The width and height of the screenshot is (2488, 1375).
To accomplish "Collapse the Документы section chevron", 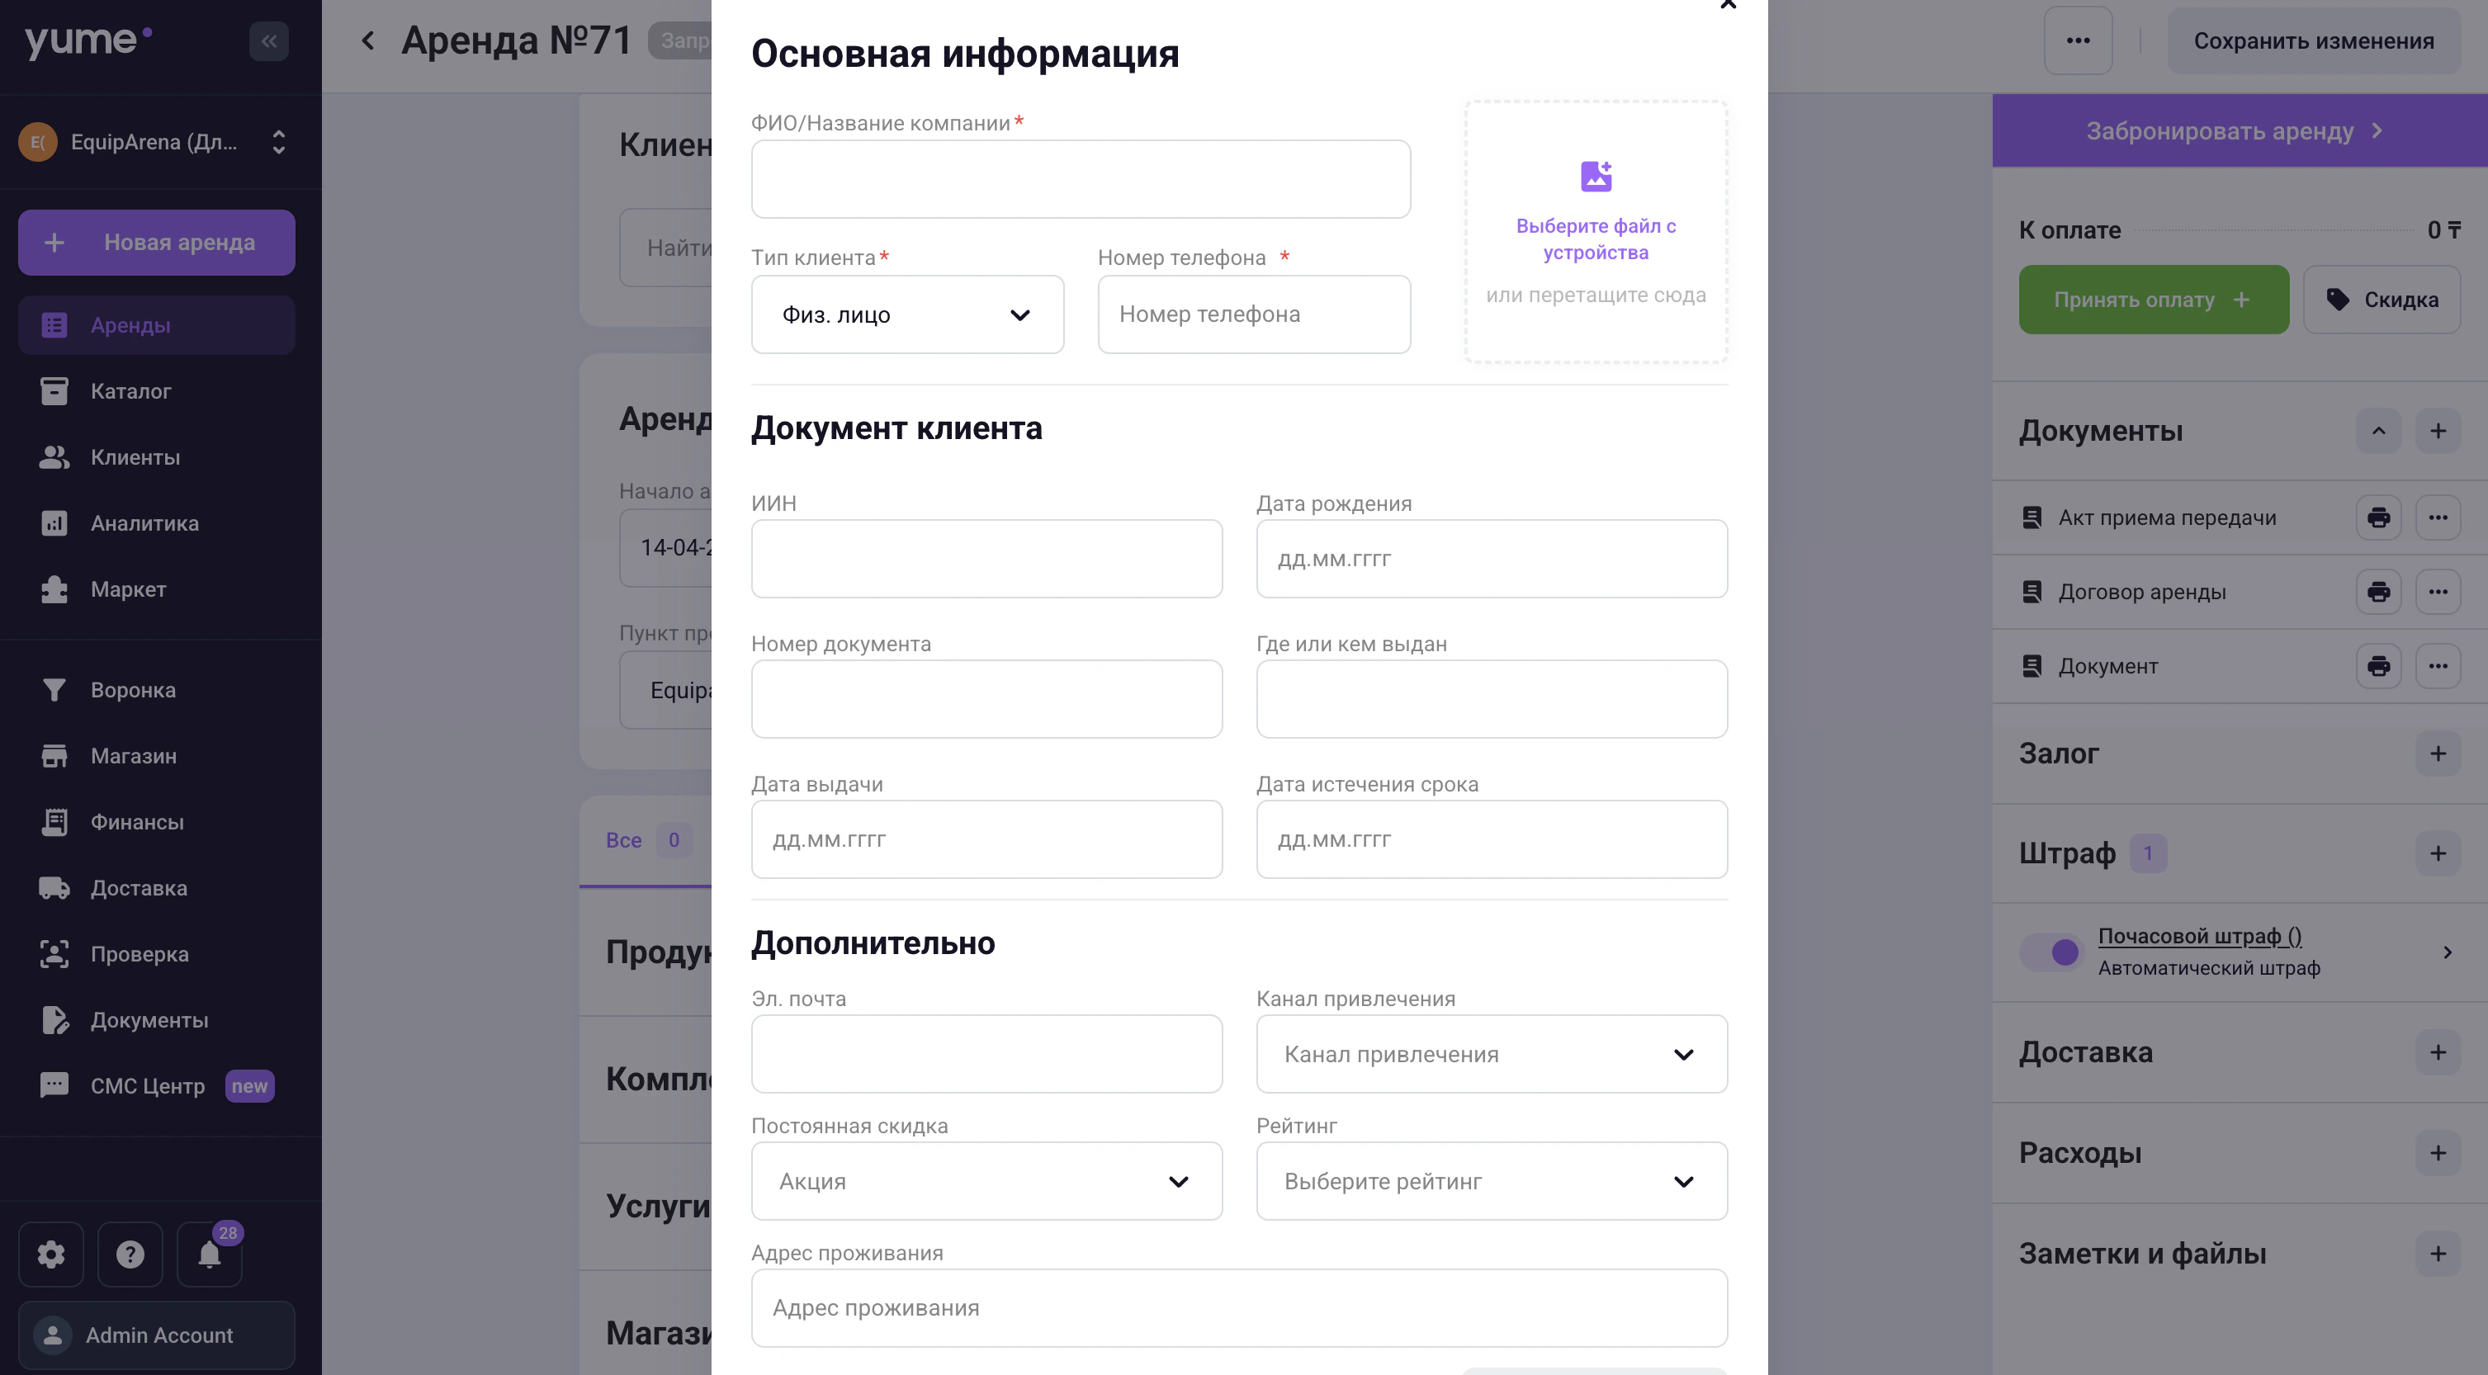I will pyautogui.click(x=2378, y=431).
